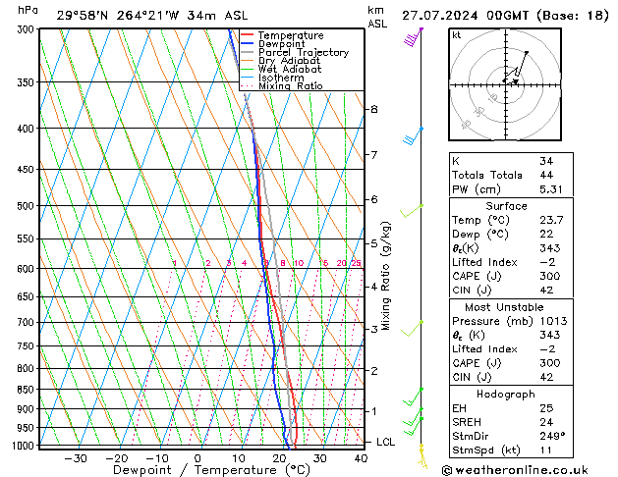
Task: Click the wind barb at 700 hPa
Action: click(x=417, y=326)
